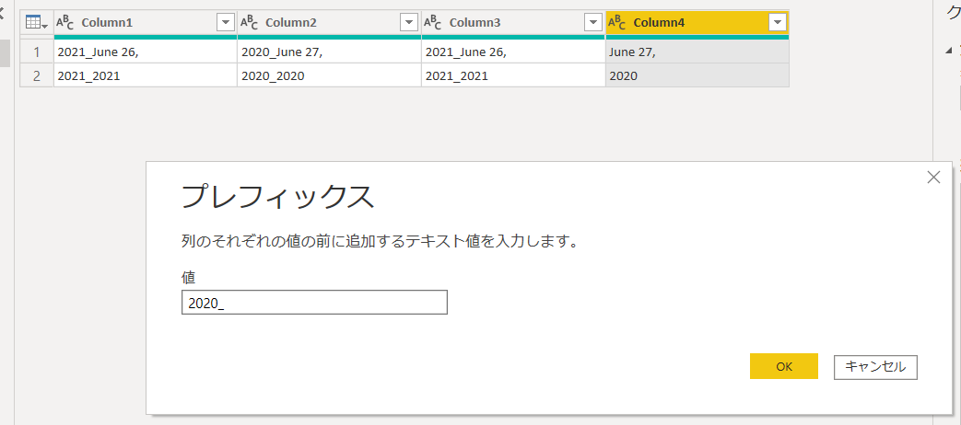Select row number 2

click(37, 75)
